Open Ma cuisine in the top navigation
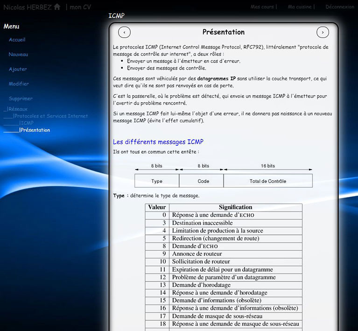 pos(300,7)
